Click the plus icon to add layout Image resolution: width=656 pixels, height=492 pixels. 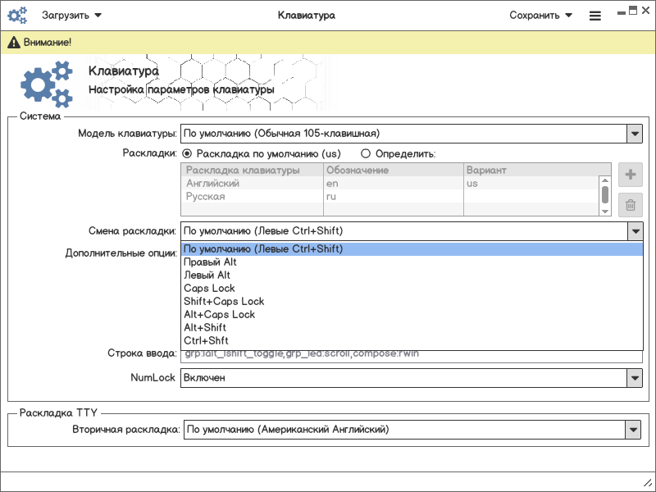tap(630, 175)
